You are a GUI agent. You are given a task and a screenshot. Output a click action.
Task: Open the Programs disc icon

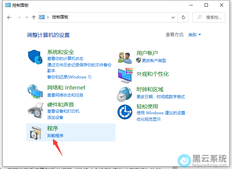click(35, 132)
